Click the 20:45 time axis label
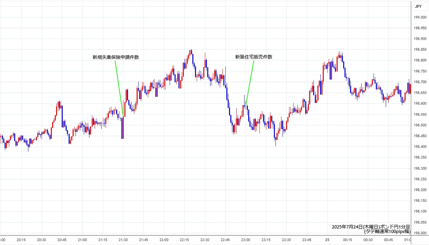This screenshot has height=245, width=429. tap(62, 240)
